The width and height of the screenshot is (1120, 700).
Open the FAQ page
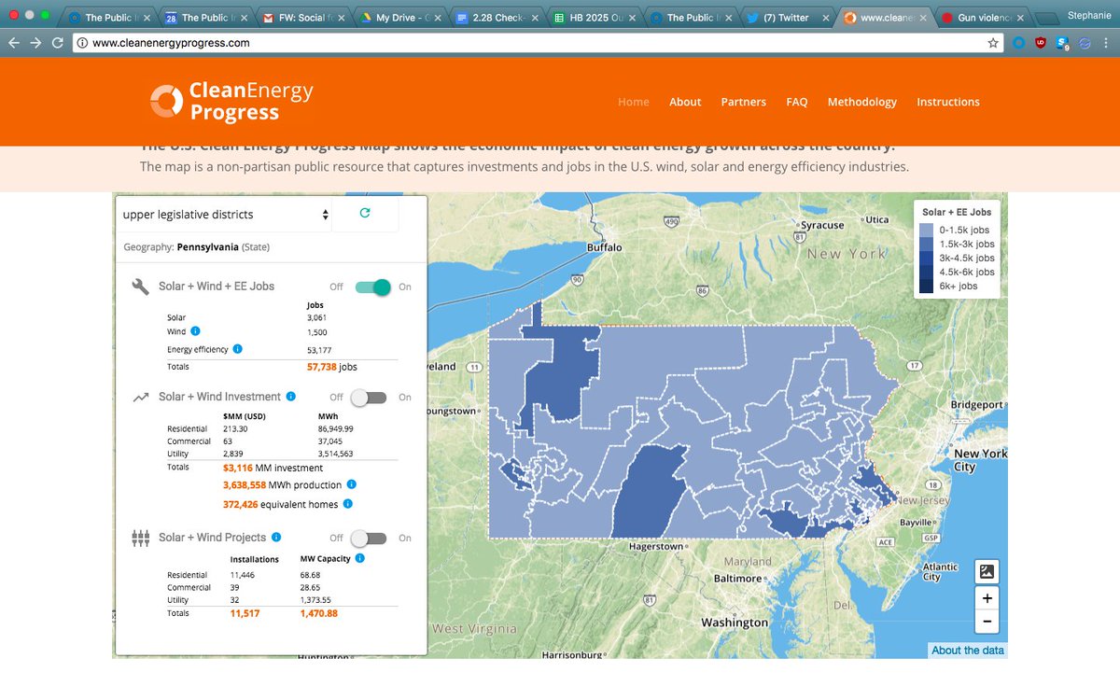coord(797,102)
